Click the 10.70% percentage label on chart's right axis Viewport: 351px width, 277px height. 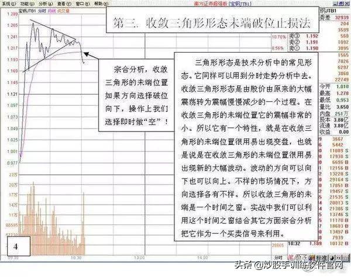(x=278, y=37)
